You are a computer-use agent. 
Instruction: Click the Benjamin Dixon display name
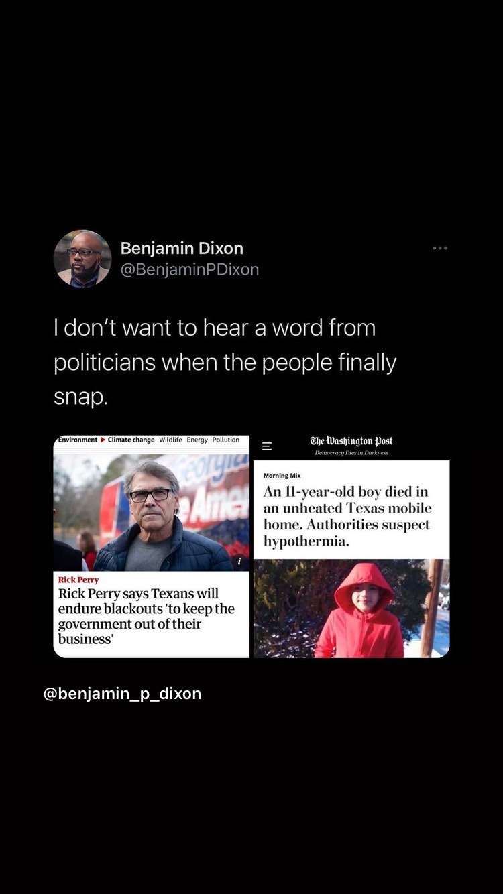tap(182, 248)
